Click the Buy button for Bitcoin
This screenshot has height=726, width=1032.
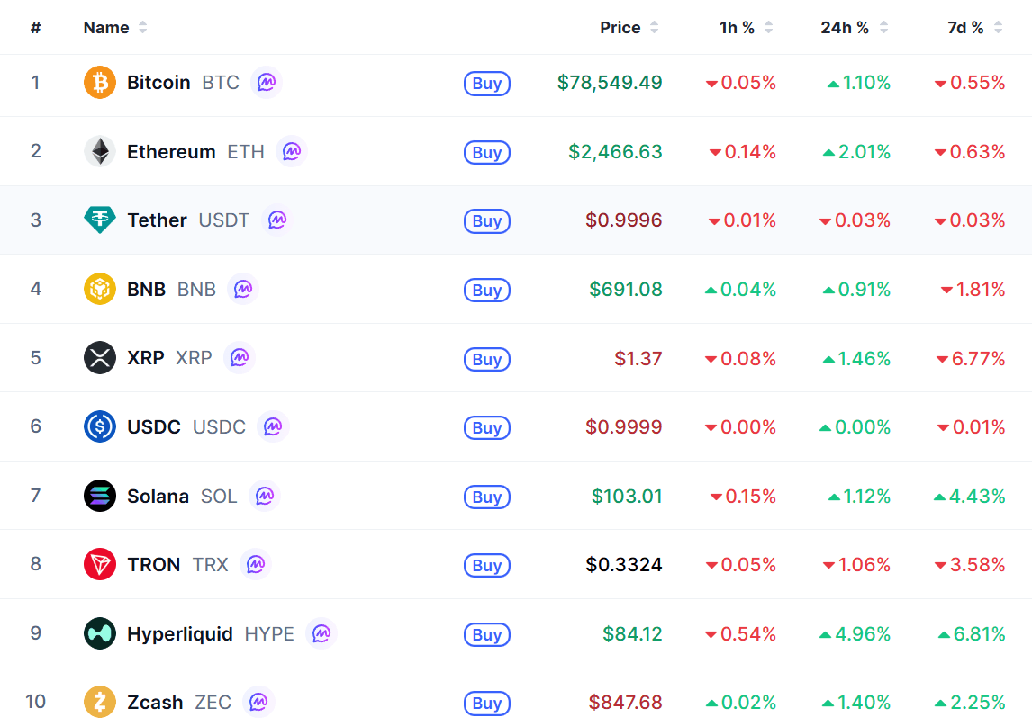(x=487, y=84)
